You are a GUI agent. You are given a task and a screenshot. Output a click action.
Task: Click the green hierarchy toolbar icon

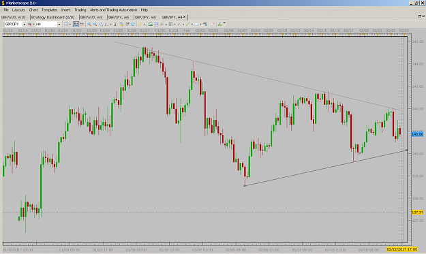tap(219, 24)
